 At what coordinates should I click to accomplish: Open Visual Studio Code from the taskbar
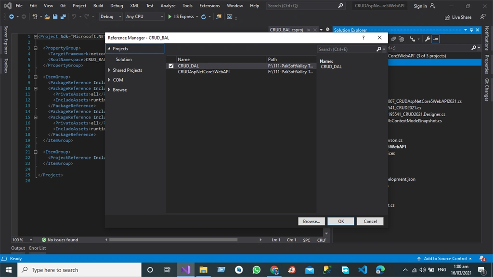(x=363, y=270)
